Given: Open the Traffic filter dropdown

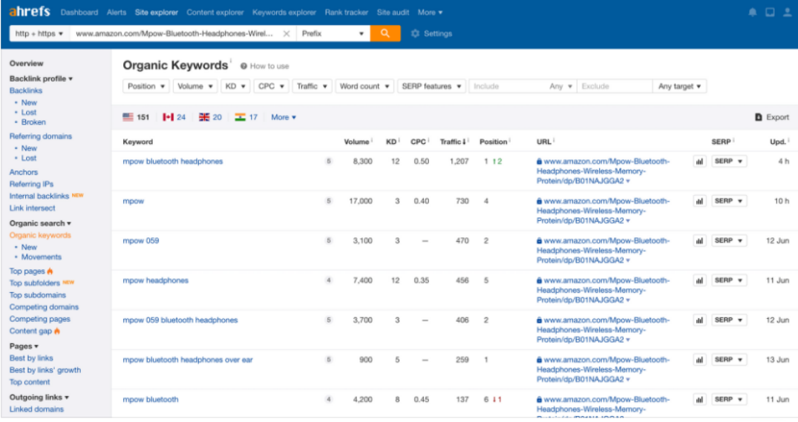Looking at the screenshot, I should tap(312, 87).
